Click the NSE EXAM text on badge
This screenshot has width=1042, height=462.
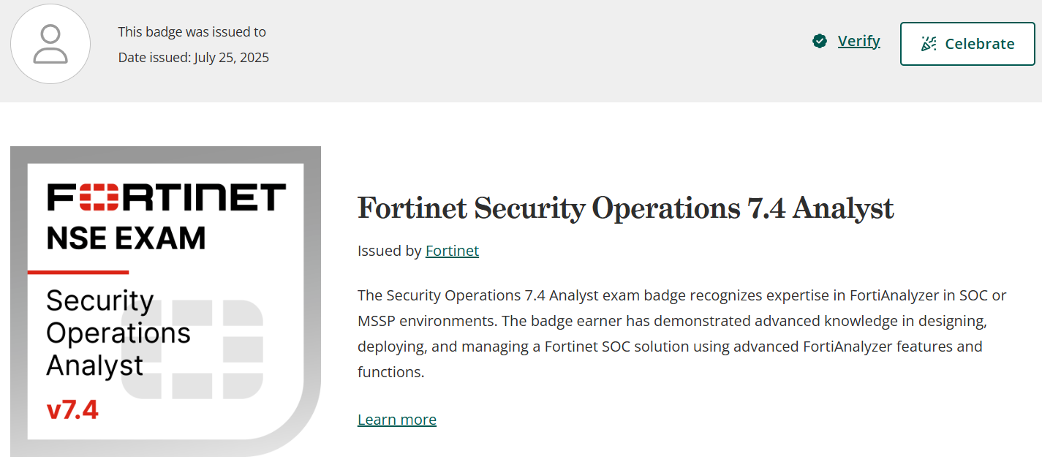[x=126, y=238]
